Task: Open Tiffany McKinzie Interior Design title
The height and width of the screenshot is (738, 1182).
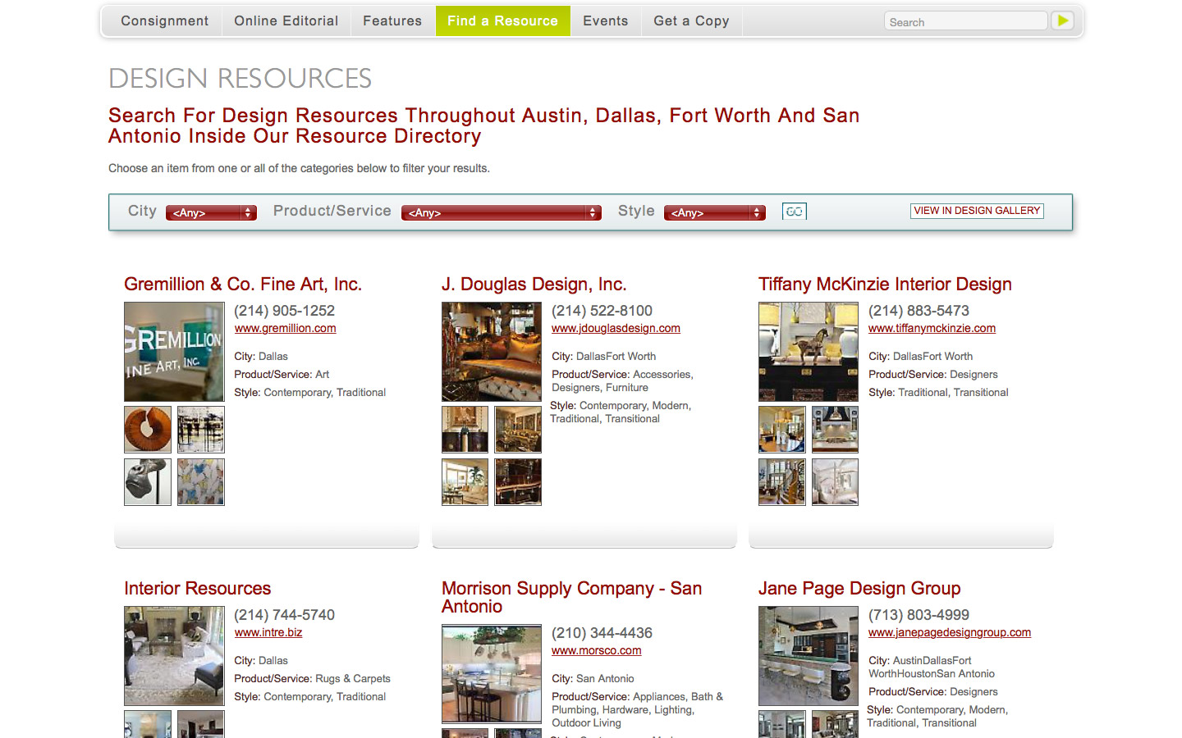Action: (885, 285)
